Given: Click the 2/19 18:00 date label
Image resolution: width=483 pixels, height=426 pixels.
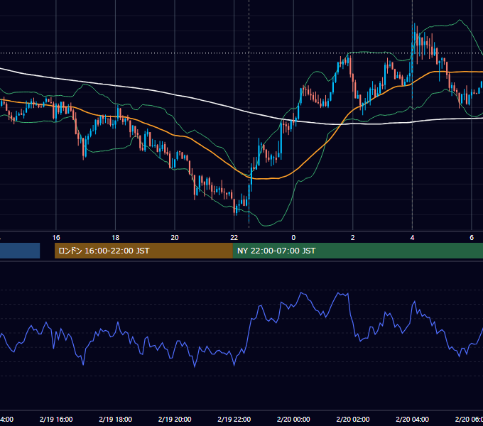Looking at the screenshot, I should [116, 419].
